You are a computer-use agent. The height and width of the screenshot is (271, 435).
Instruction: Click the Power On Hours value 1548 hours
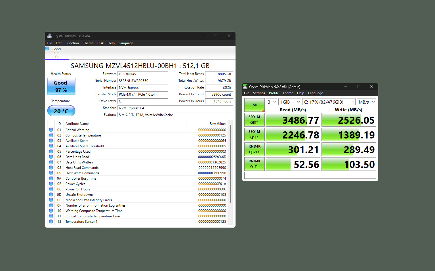pos(219,101)
